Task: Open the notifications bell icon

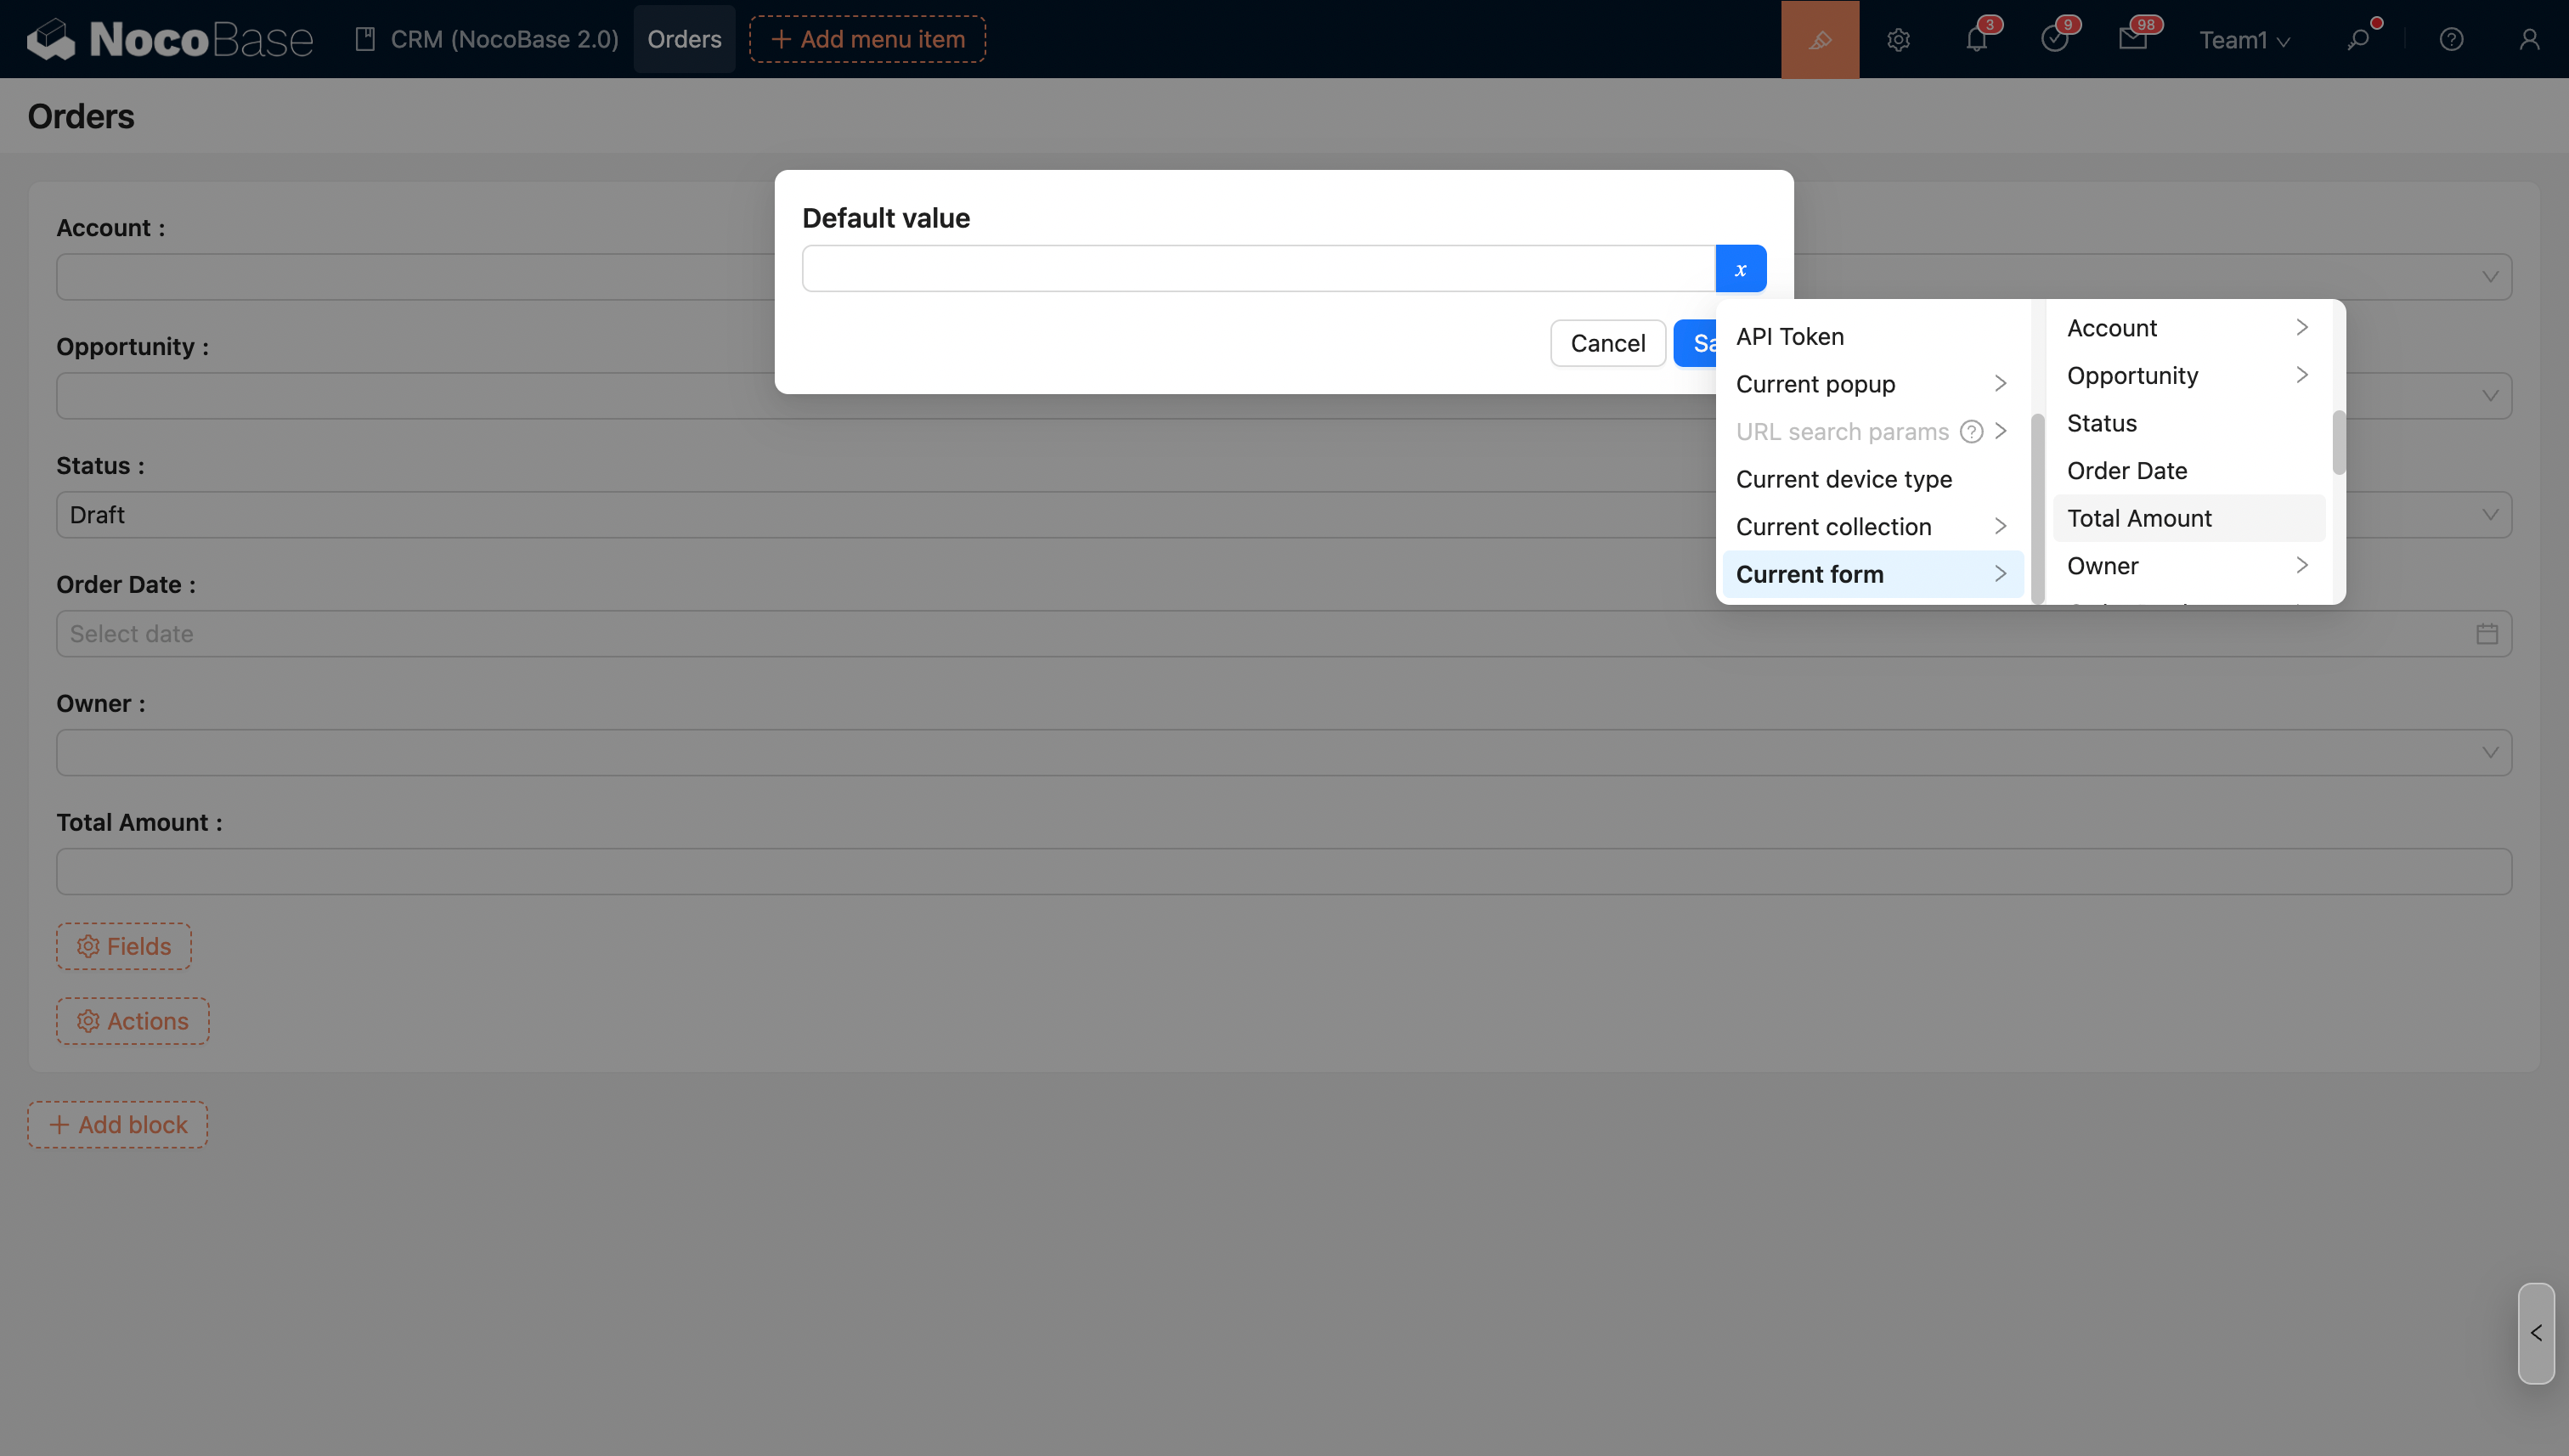Action: [x=1976, y=39]
